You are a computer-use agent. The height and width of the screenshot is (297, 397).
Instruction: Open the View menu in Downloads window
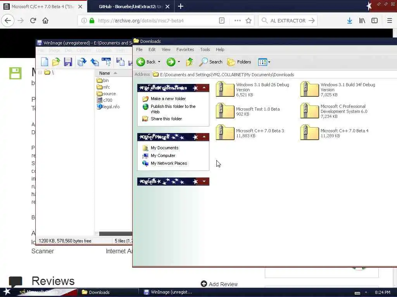point(166,49)
